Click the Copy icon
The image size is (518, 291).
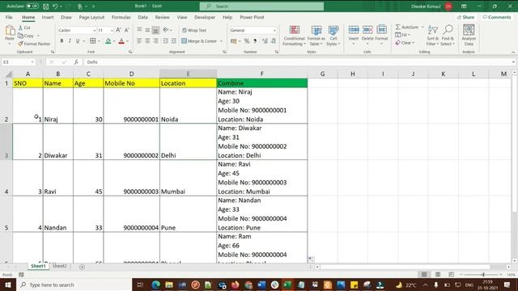point(20,36)
